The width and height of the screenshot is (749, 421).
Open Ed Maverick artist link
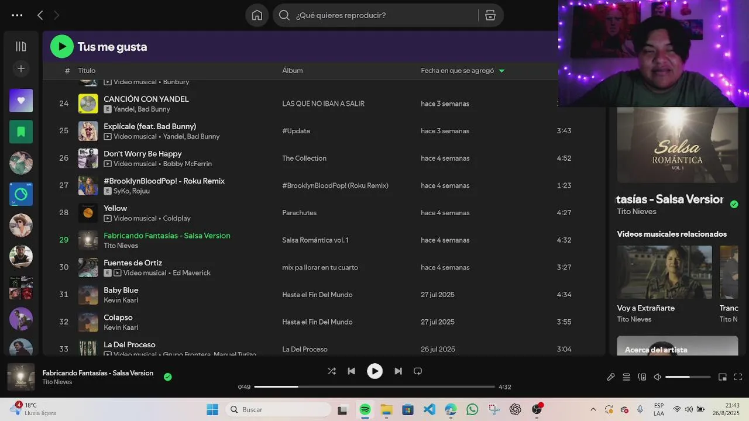(x=191, y=273)
